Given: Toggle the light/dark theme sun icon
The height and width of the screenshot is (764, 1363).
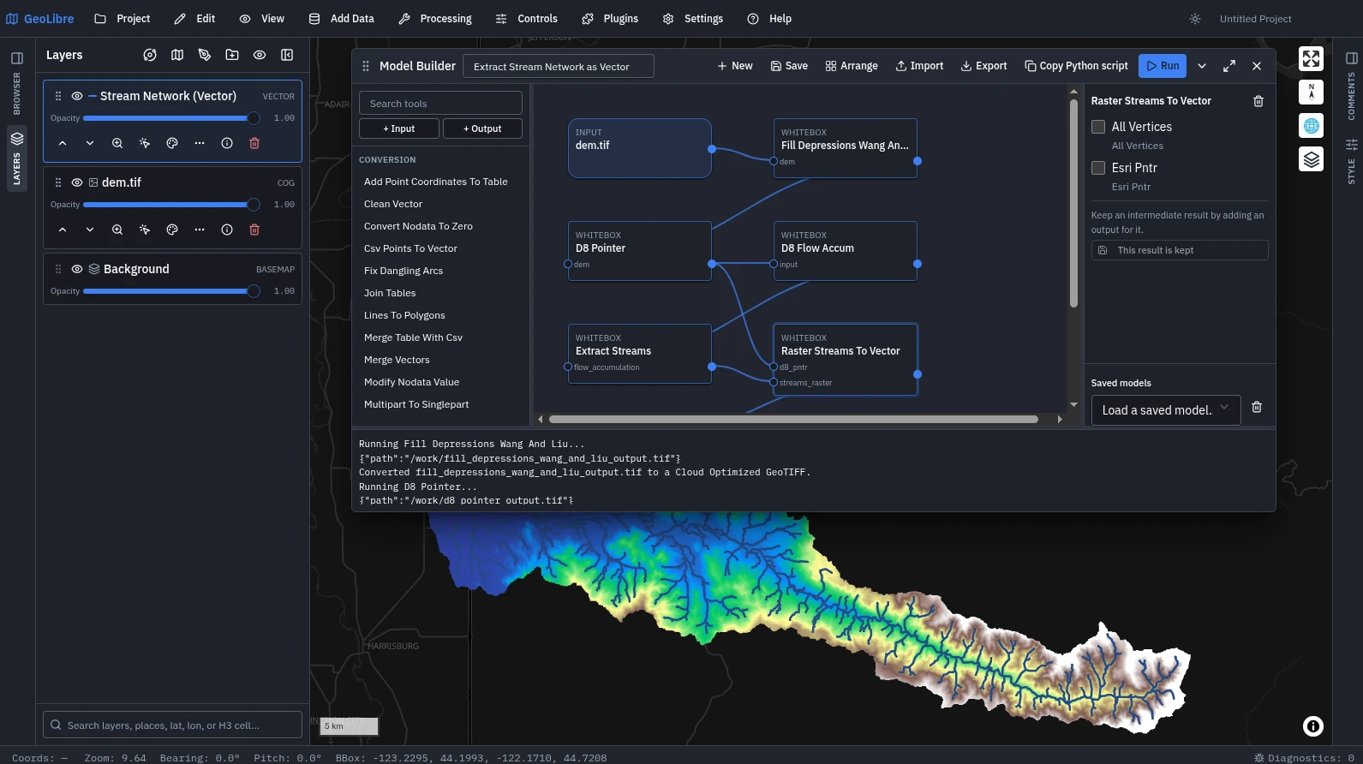Looking at the screenshot, I should point(1195,19).
